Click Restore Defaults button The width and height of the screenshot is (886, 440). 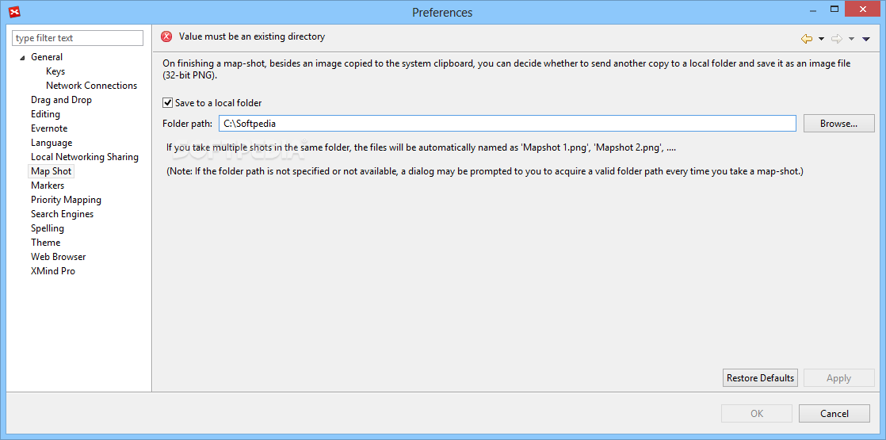tap(760, 378)
